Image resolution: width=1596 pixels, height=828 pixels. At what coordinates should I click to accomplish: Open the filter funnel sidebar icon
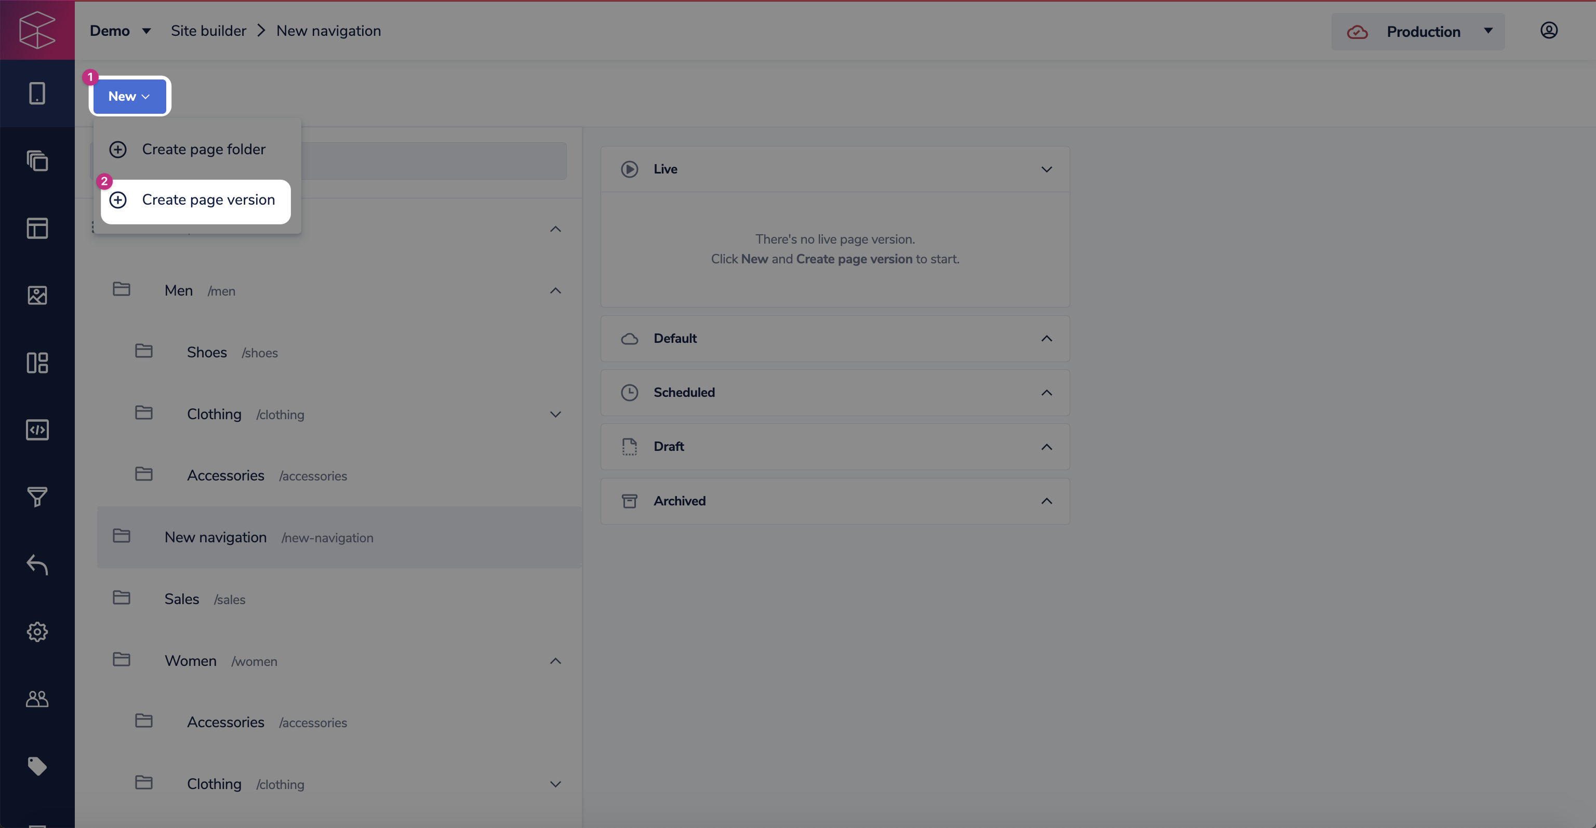point(37,497)
